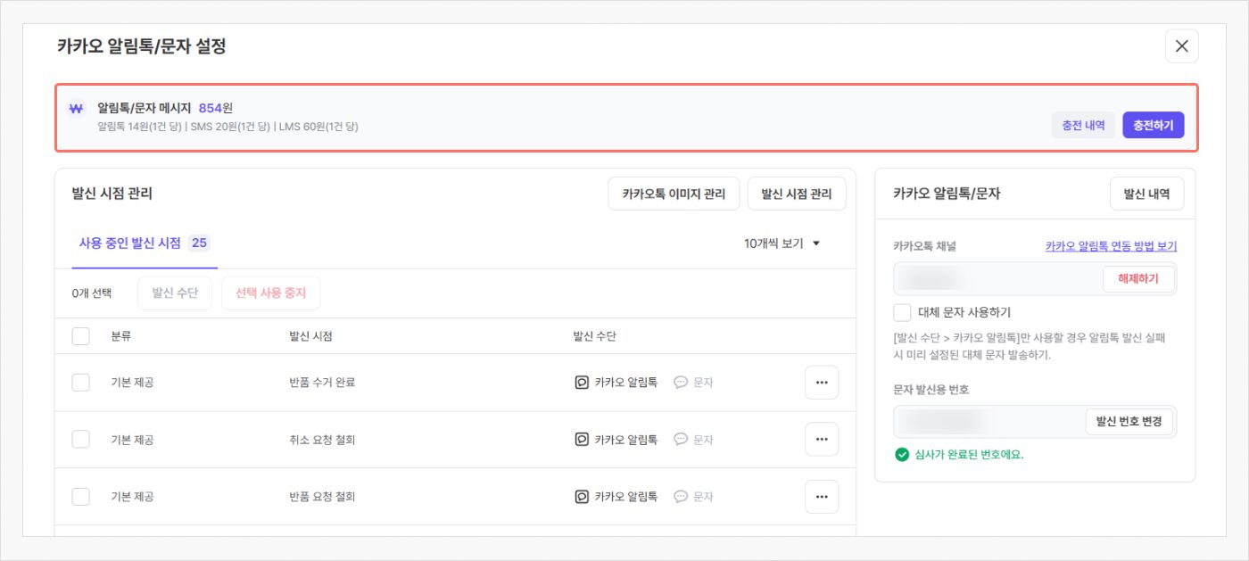The width and height of the screenshot is (1249, 561).
Task: Click the won currency icon
Action: [76, 109]
